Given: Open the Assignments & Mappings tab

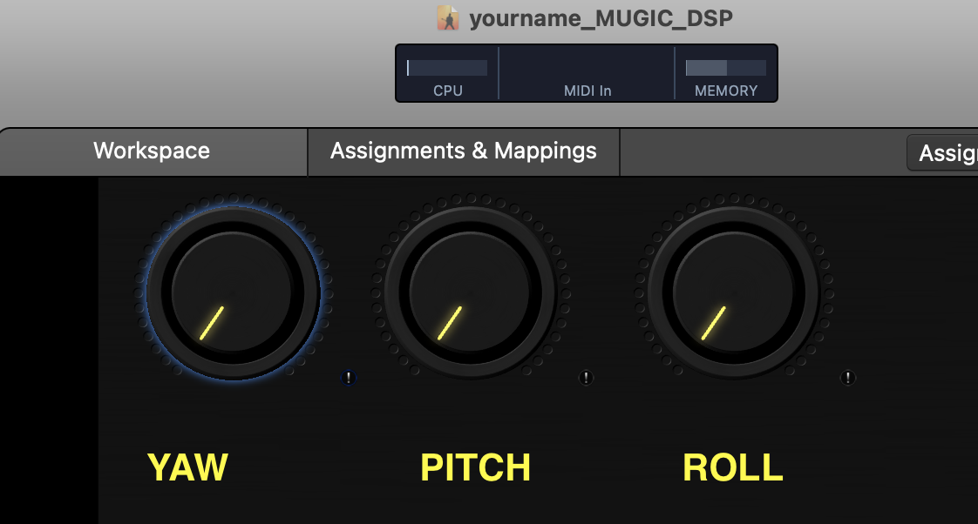Looking at the screenshot, I should 463,151.
